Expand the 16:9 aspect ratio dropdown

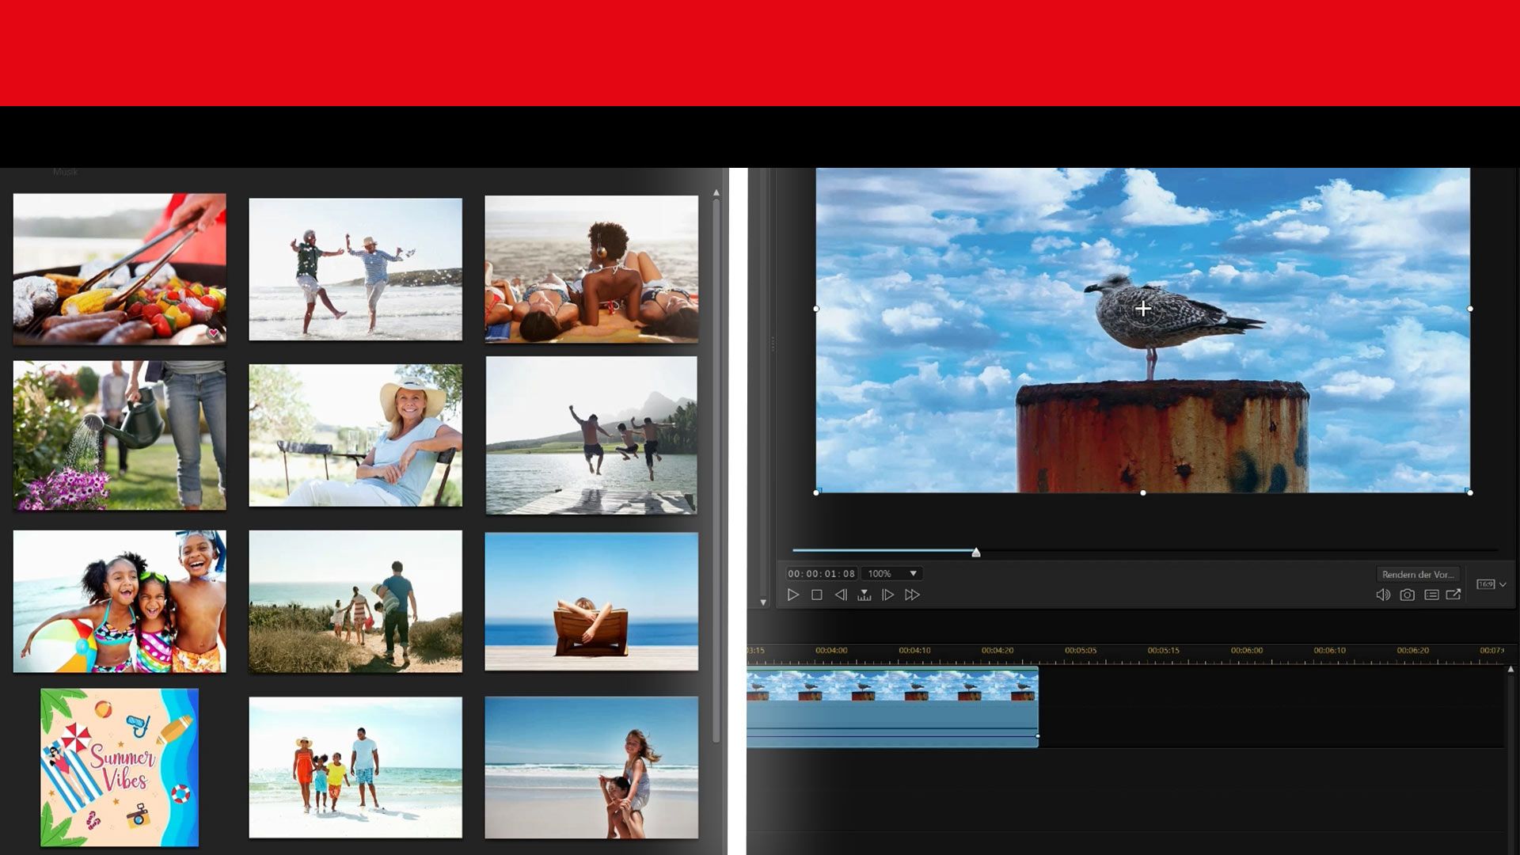click(1502, 584)
